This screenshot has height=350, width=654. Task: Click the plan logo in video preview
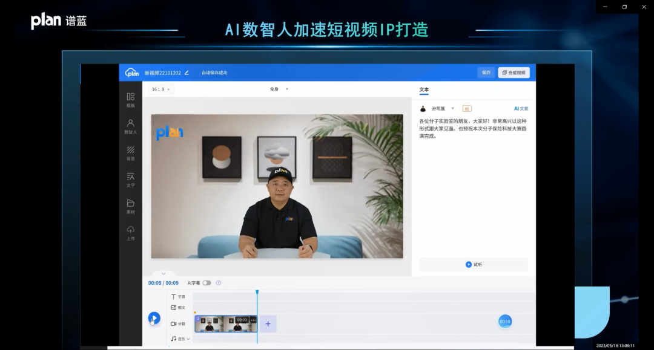point(170,133)
